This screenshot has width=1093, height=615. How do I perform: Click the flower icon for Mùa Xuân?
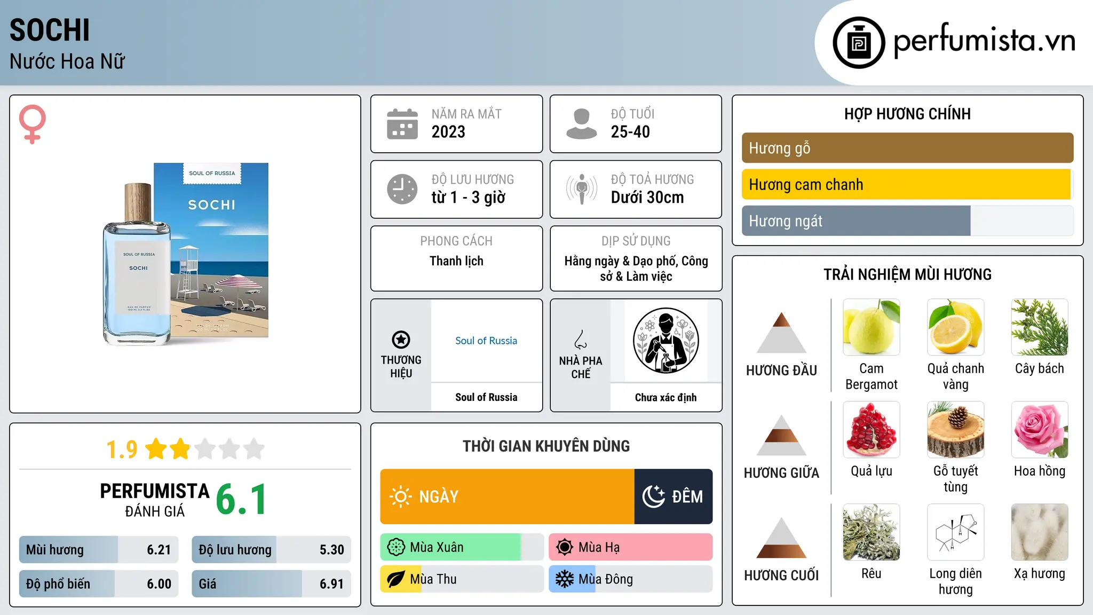point(396,547)
